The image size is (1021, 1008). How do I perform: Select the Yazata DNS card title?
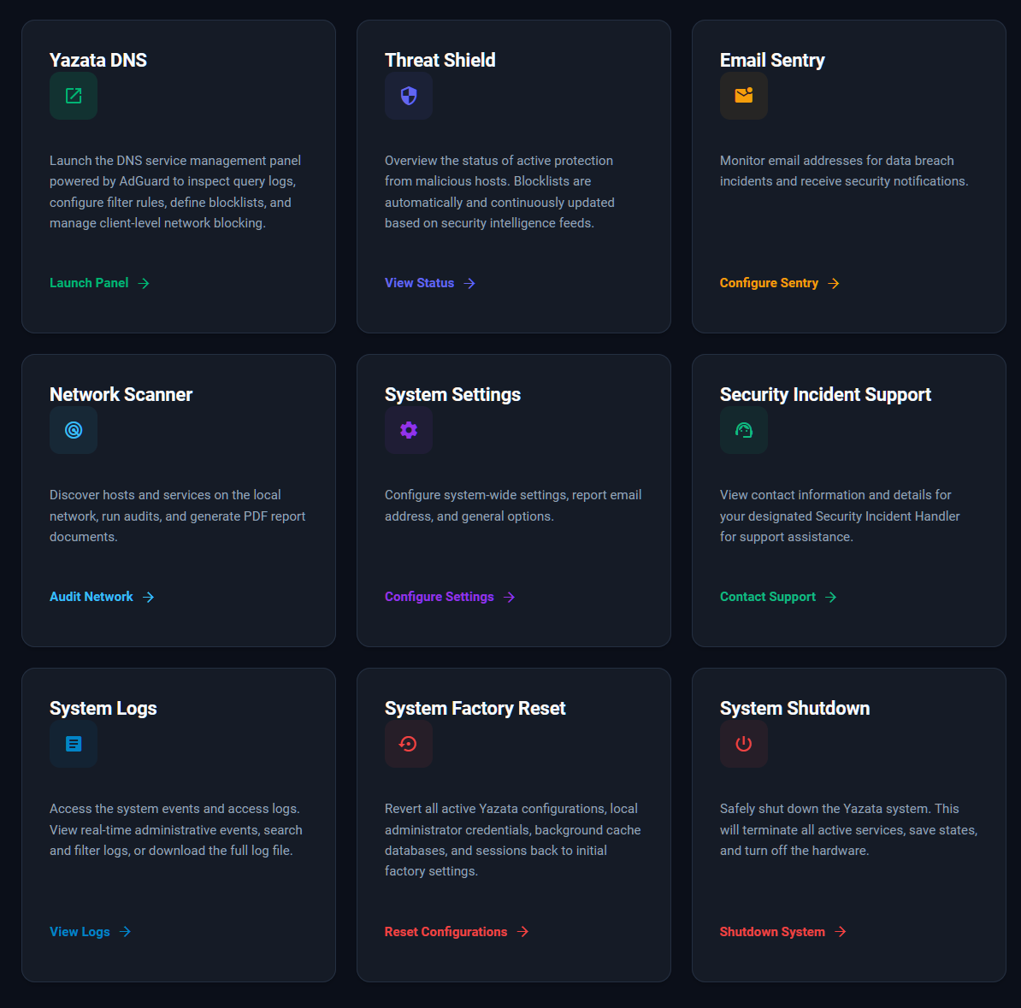98,60
